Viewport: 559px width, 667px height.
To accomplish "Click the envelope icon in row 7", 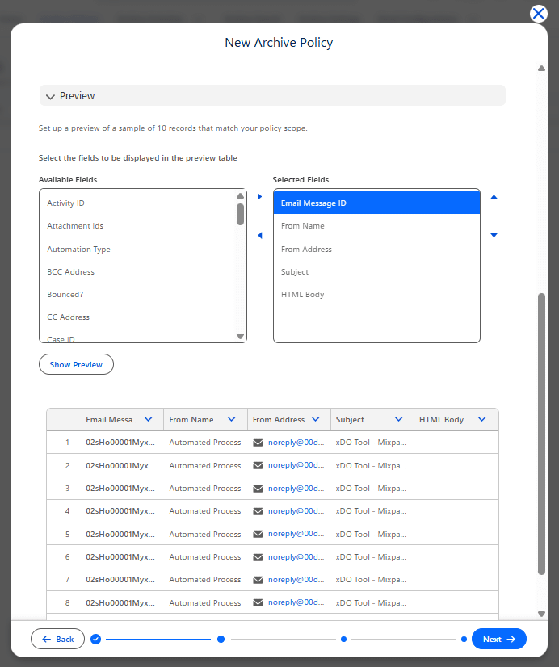I will [258, 580].
